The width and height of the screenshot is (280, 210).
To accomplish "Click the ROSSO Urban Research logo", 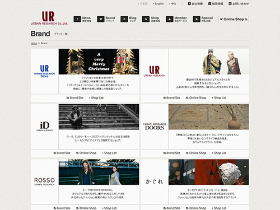I will pos(44,181).
